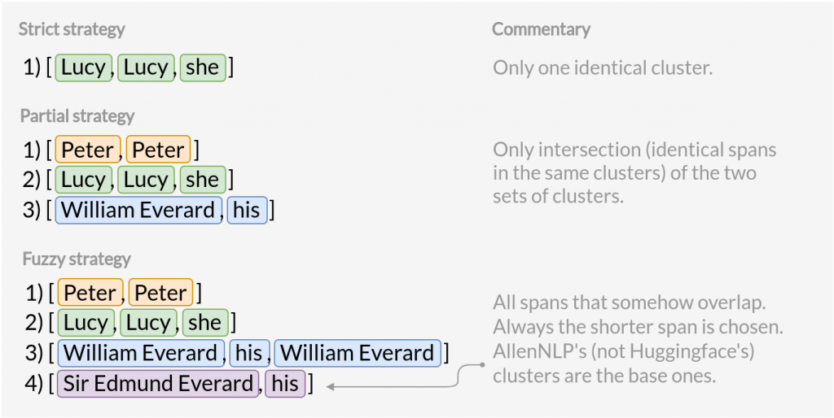834x418 pixels.
Task: Select the first "Peter" tag in Fuzzy strategy
Action: pyautogui.click(x=90, y=293)
